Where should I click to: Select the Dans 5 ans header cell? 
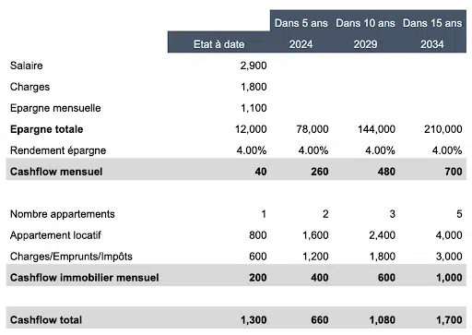(301, 23)
